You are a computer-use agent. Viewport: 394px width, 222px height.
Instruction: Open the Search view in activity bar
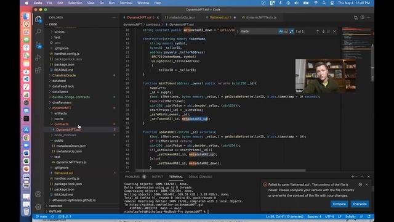pos(38,31)
